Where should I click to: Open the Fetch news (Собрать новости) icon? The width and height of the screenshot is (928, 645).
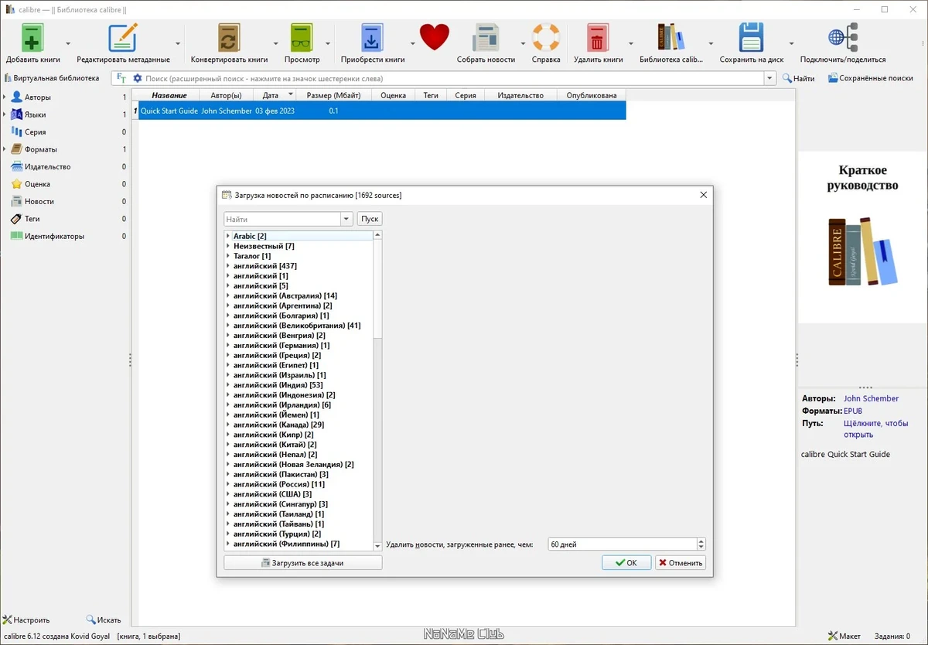(x=486, y=37)
